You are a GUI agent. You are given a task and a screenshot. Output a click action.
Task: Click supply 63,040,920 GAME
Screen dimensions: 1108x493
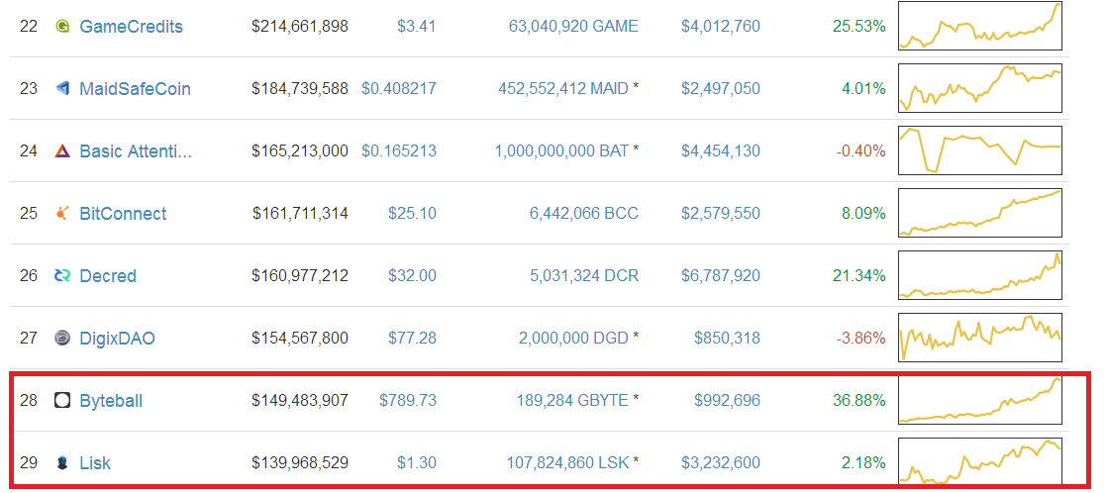tap(573, 27)
